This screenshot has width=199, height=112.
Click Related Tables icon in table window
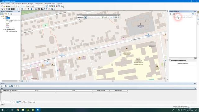(6, 86)
